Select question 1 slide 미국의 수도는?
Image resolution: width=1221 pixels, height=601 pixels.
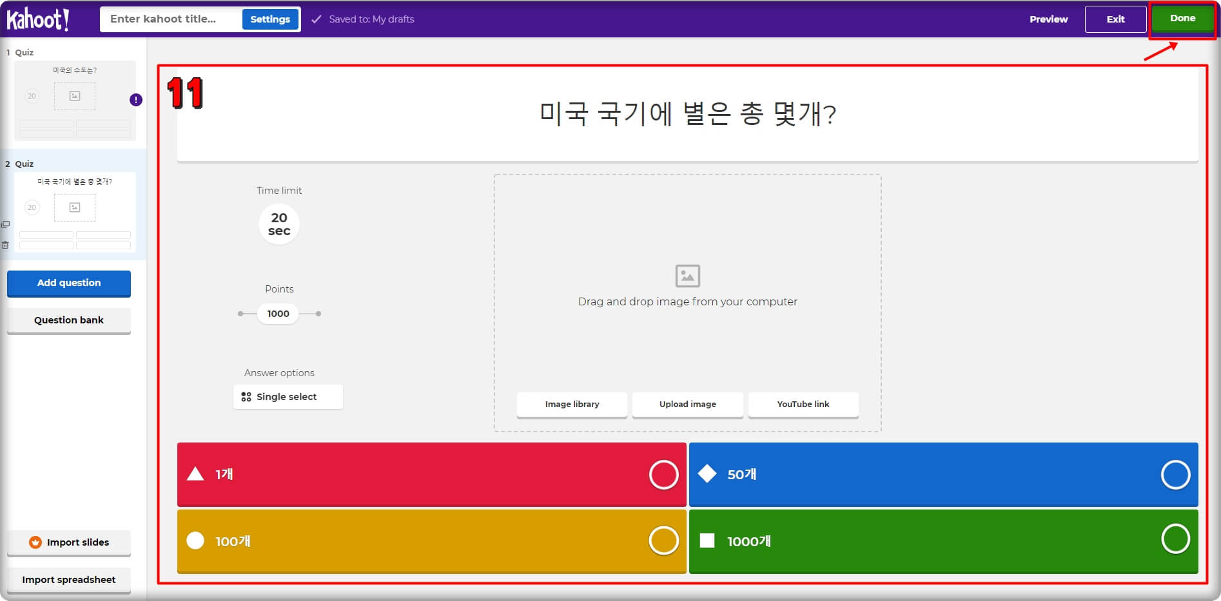[75, 100]
